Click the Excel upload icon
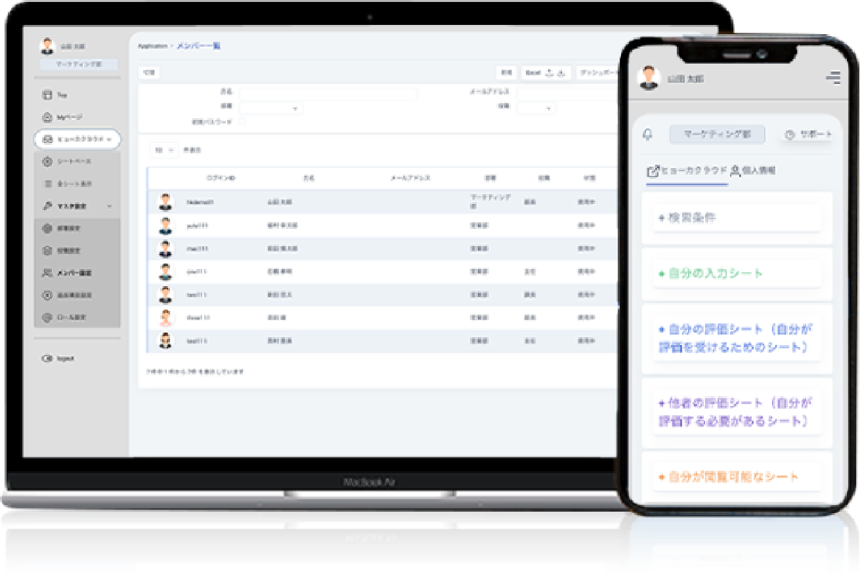The image size is (860, 574). click(x=549, y=73)
